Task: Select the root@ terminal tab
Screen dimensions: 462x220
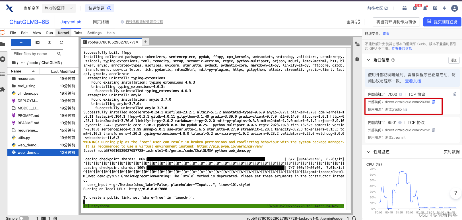Action: (111, 42)
